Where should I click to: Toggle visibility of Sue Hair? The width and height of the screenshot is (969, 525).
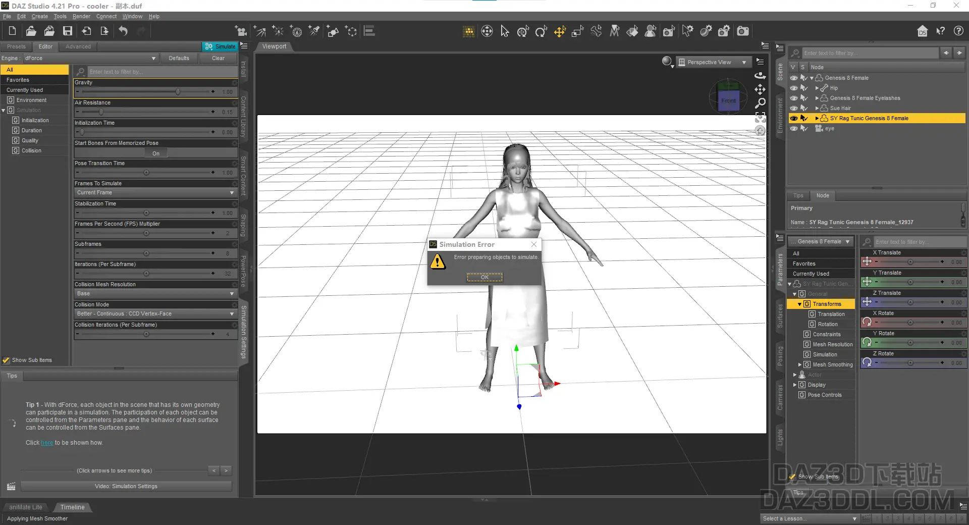point(794,108)
